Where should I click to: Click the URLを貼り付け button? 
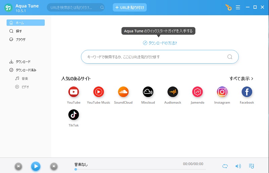coord(130,7)
